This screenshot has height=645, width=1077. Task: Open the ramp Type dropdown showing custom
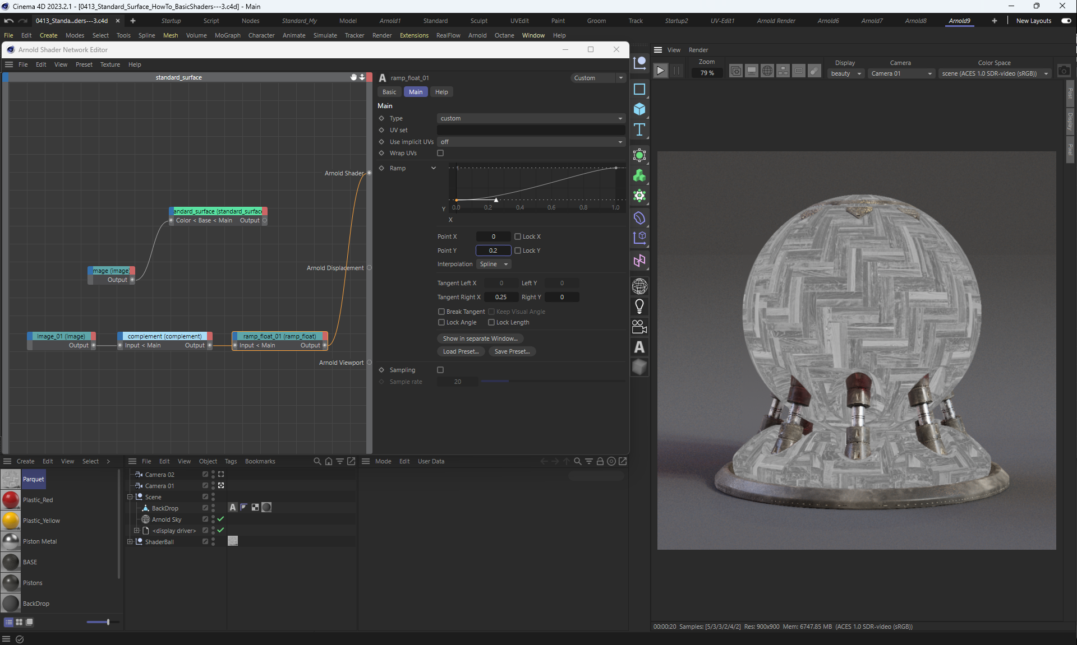pyautogui.click(x=530, y=118)
